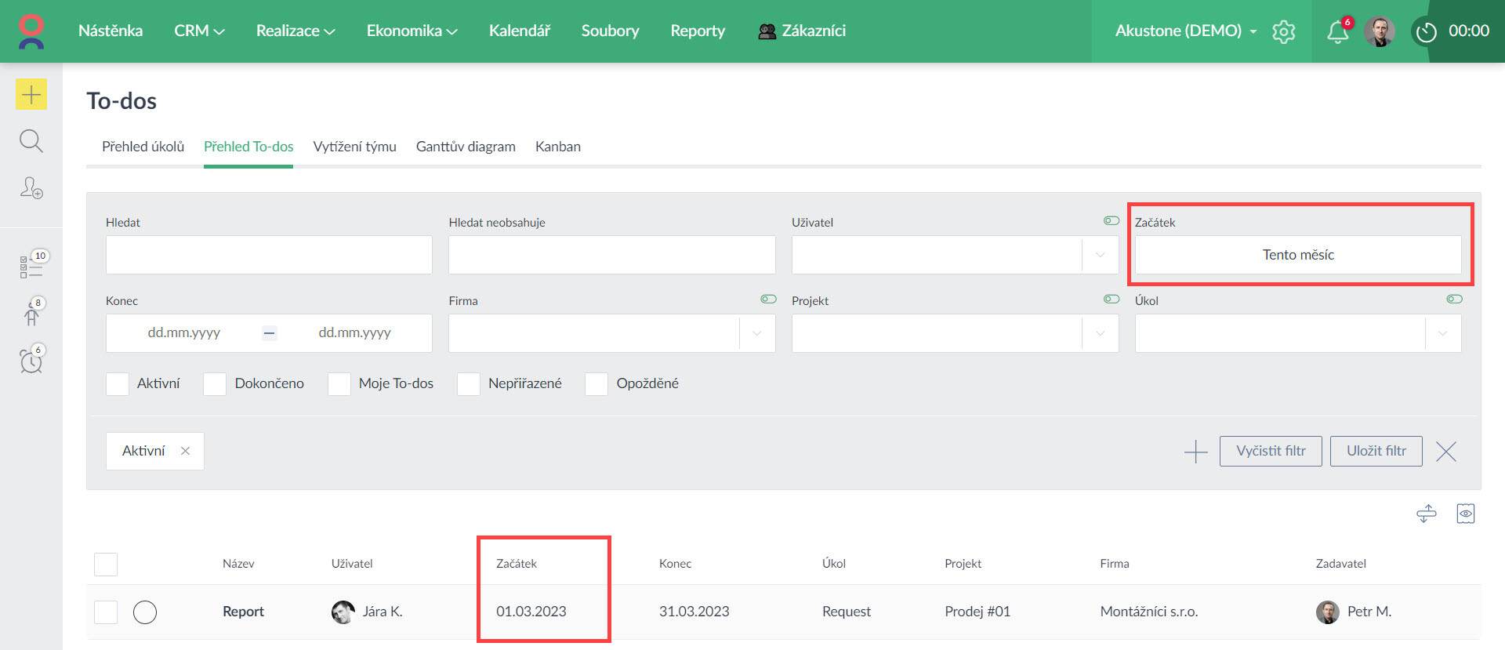
Task: Open notifications bell icon
Action: pos(1337,31)
